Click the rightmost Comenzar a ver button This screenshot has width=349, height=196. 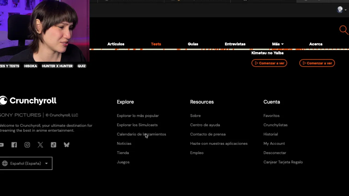(x=317, y=63)
